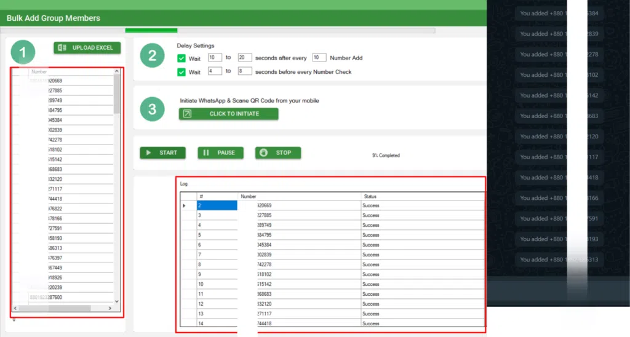Click the delay minimum field showing 10
This screenshot has height=337, width=630.
[215, 57]
